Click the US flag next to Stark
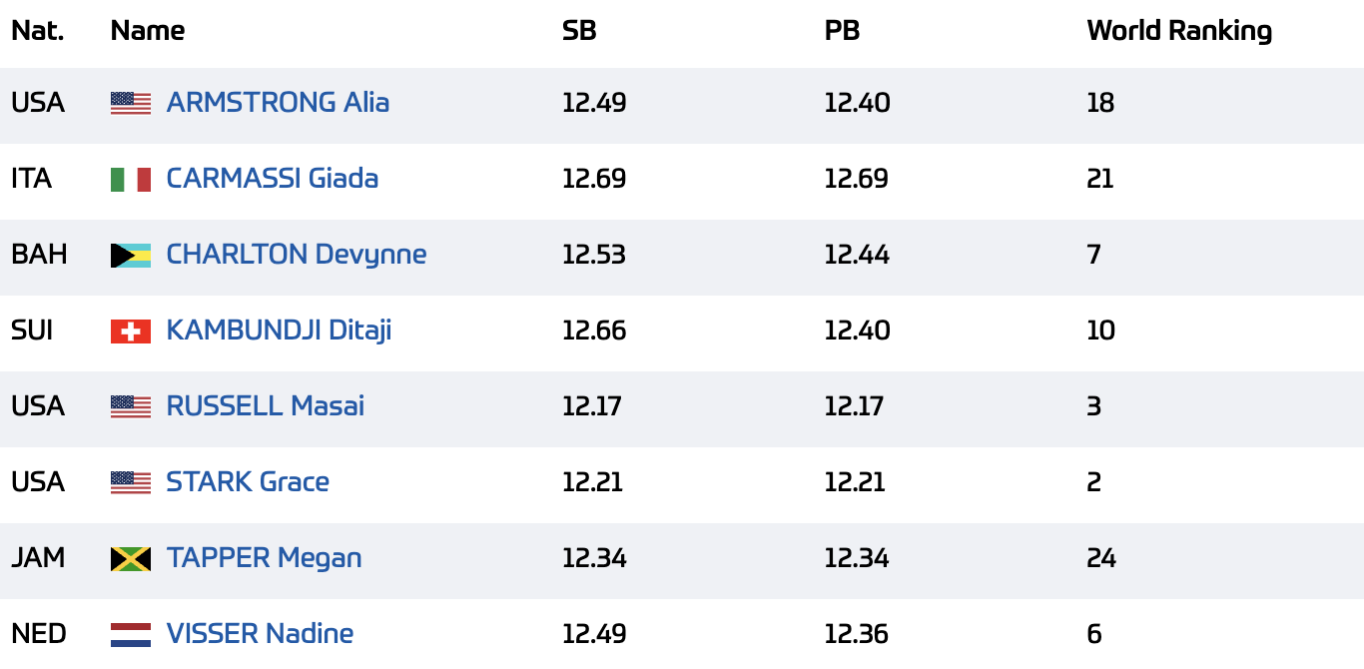Screen dimensions: 1364x669 point(131,483)
